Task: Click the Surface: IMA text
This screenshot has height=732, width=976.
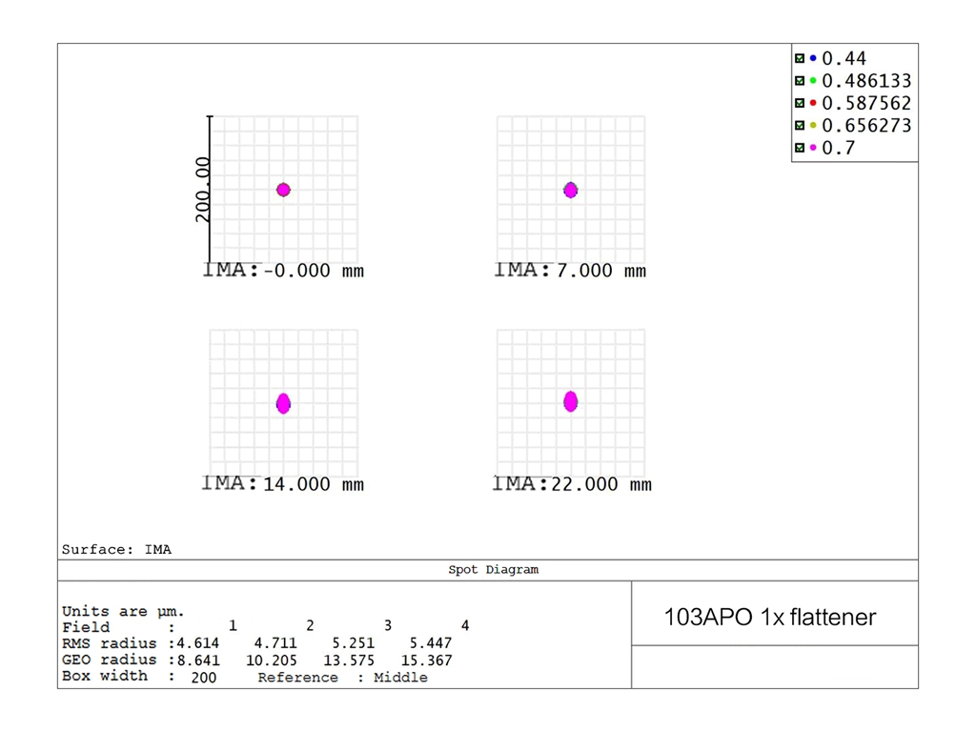Action: click(x=116, y=549)
